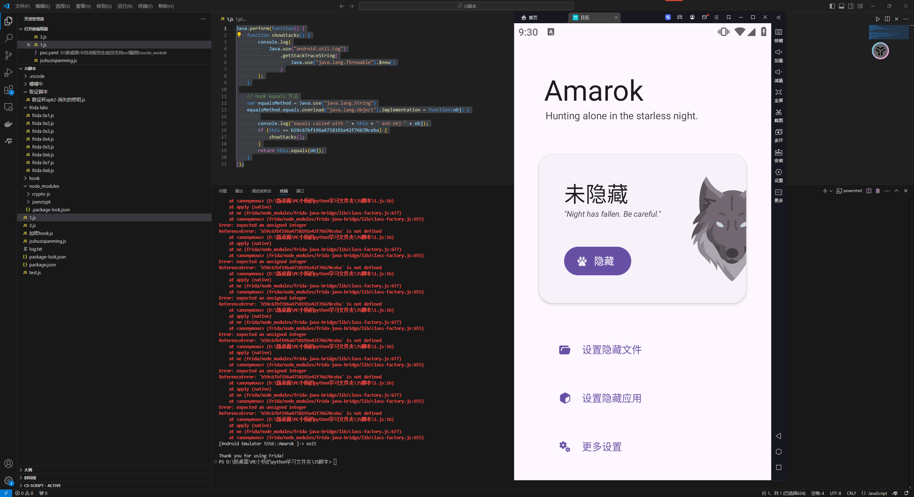The width and height of the screenshot is (914, 497).
Task: Switch to 调试控制台 panel tab
Action: tap(261, 191)
